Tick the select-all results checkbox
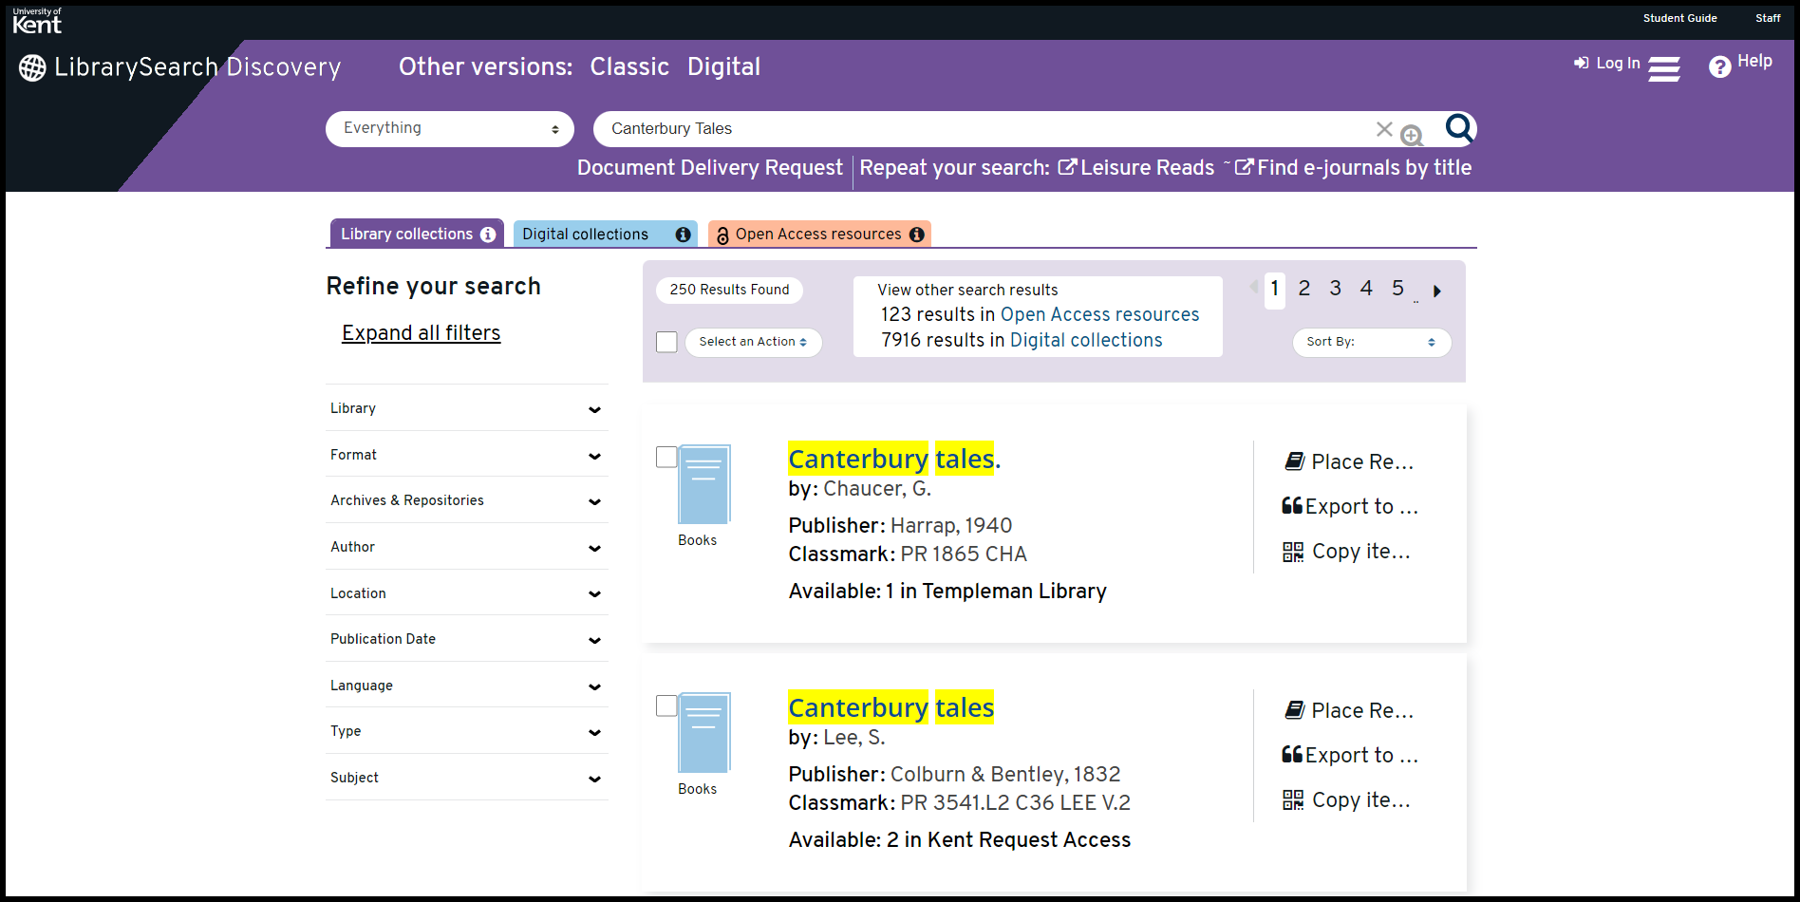Screen dimensions: 1800x902 666,342
